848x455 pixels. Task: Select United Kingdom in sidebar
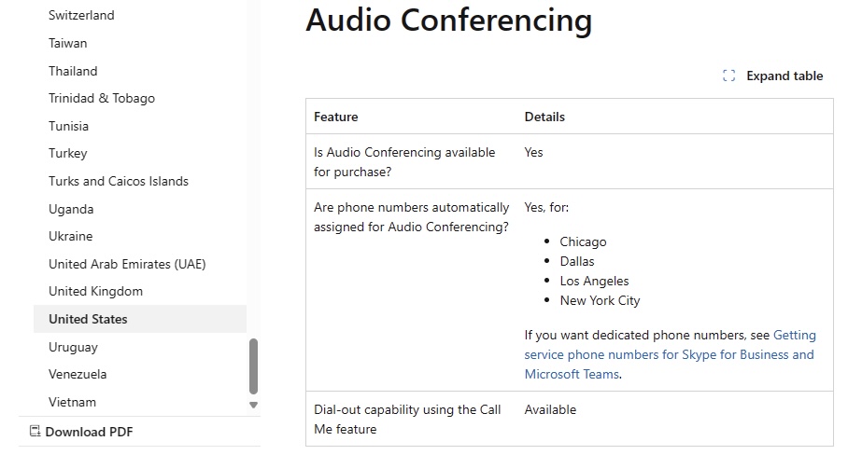point(95,292)
